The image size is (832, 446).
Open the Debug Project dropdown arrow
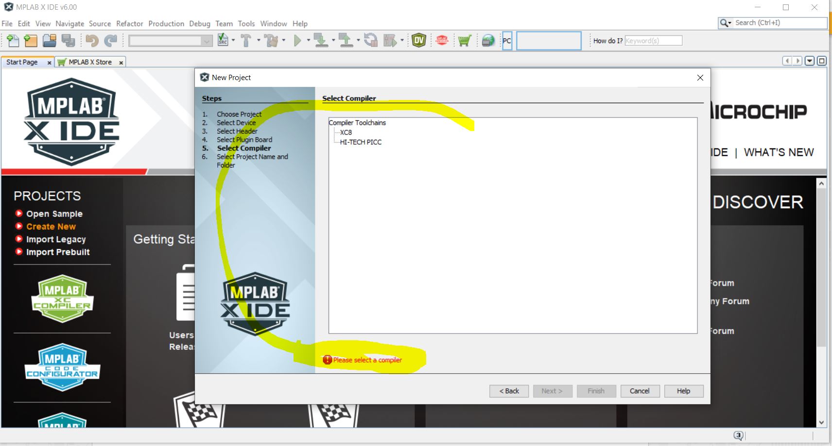[x=402, y=40]
